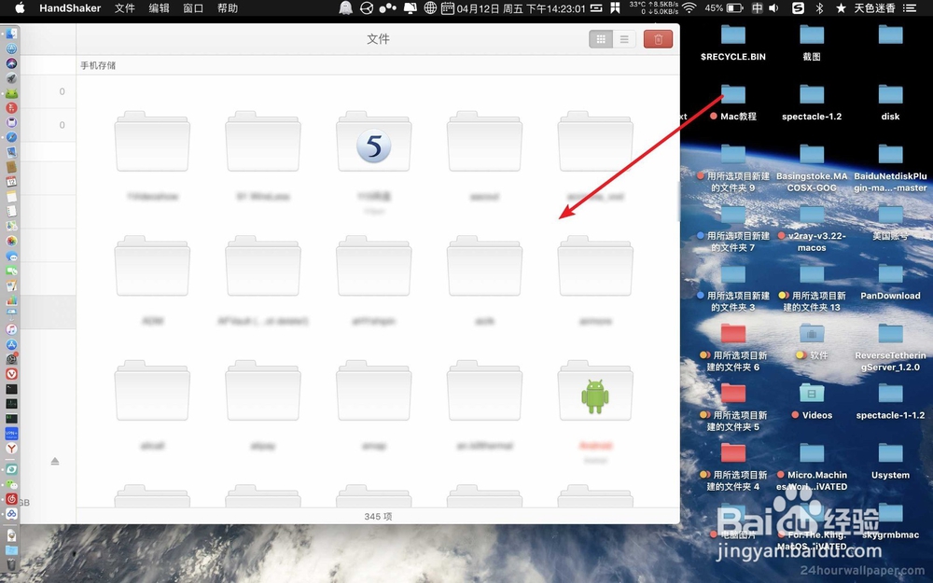Open iTunes music icon in Dock

click(11, 329)
